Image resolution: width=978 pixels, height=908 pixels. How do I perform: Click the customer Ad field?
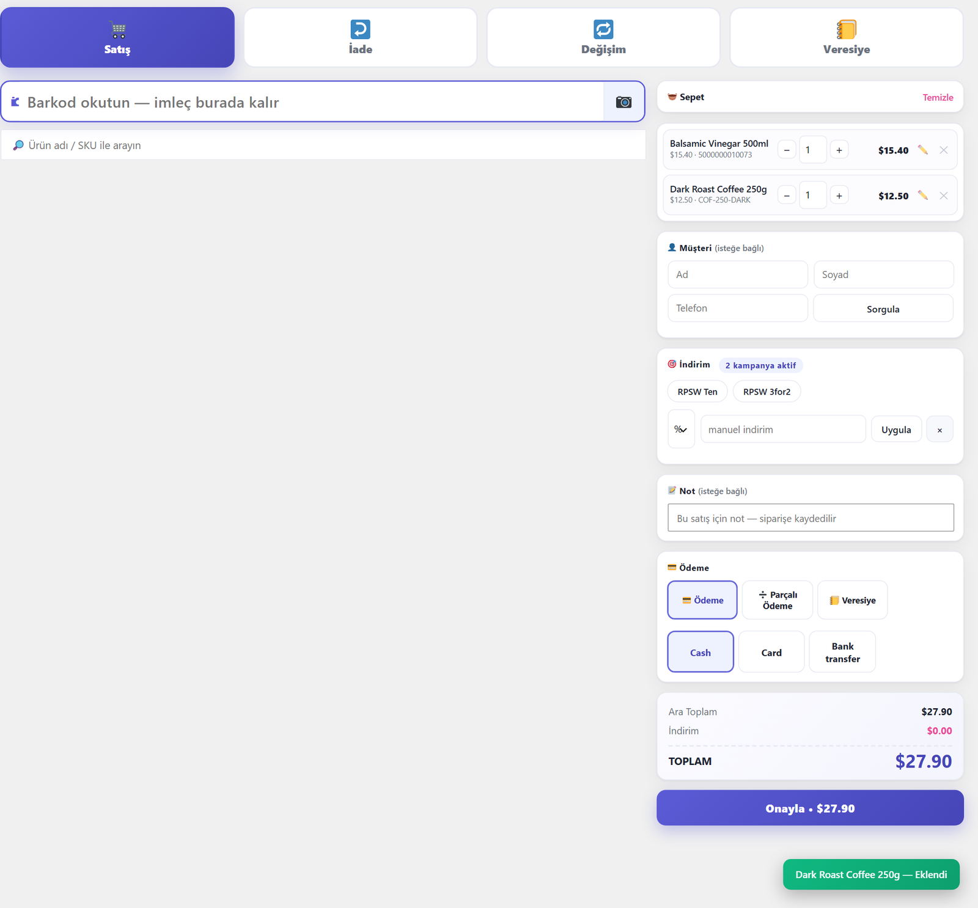point(738,275)
